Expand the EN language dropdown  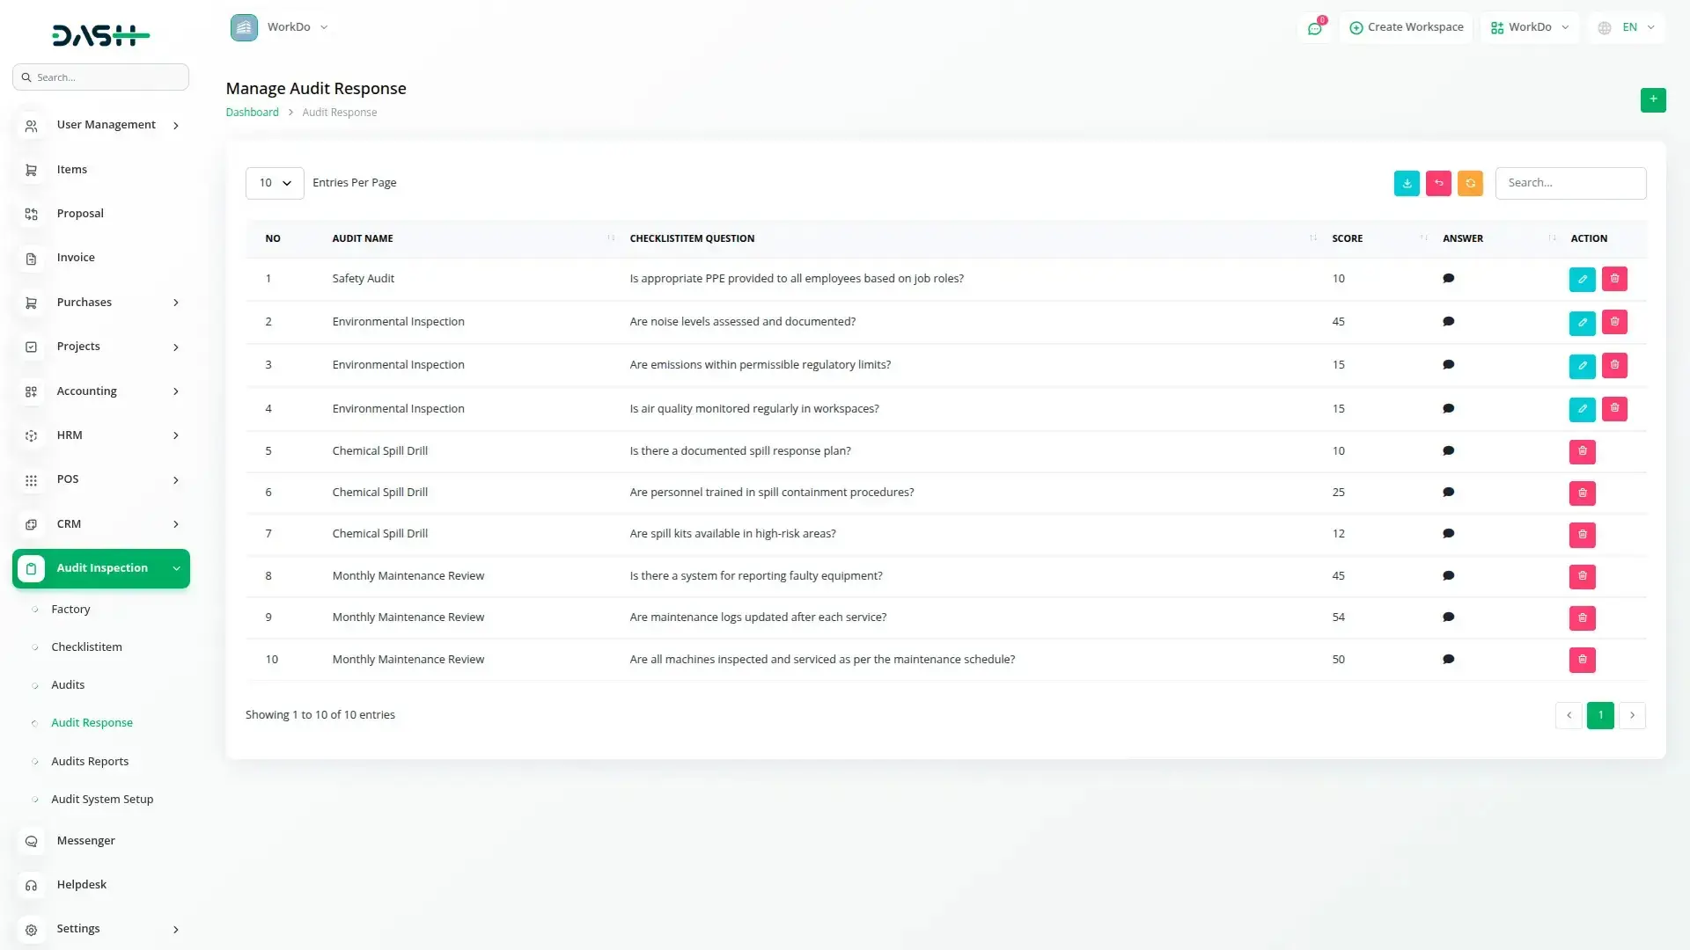(x=1627, y=27)
